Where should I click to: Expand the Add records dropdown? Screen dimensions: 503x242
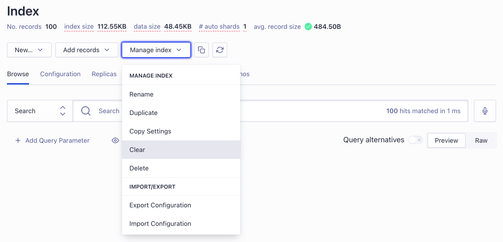(x=87, y=50)
